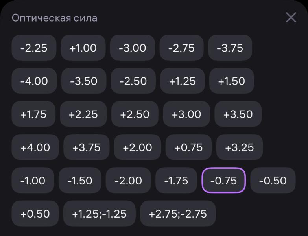Choose the +2.50 diopter chip
The image size is (308, 236).
[x=135, y=114]
